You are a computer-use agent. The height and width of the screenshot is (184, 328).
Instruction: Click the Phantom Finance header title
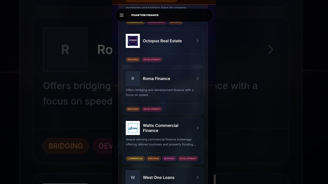[145, 15]
